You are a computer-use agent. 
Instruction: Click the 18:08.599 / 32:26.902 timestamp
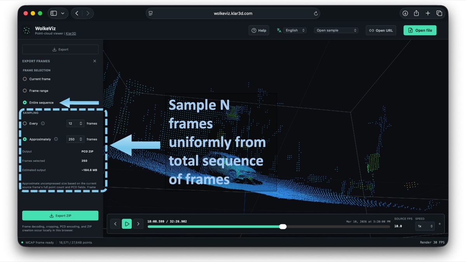pyautogui.click(x=167, y=221)
